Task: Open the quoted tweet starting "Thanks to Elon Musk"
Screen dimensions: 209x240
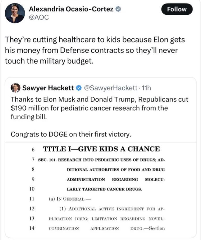Action: coord(99,100)
